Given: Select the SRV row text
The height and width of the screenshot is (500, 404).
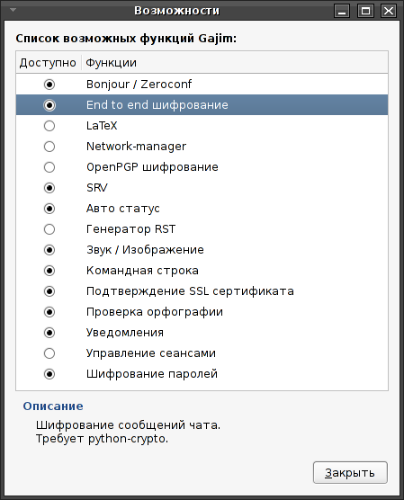Looking at the screenshot, I should coord(96,188).
